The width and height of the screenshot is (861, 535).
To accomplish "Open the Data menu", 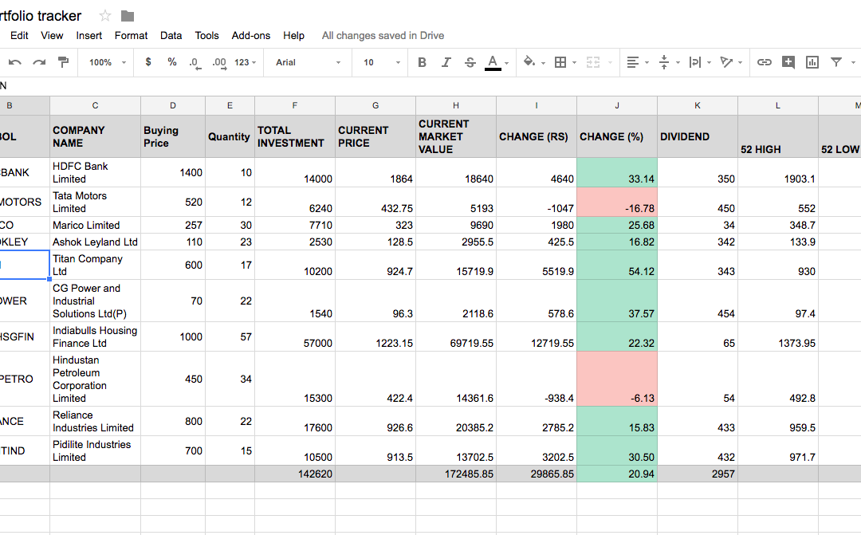I will click(171, 36).
